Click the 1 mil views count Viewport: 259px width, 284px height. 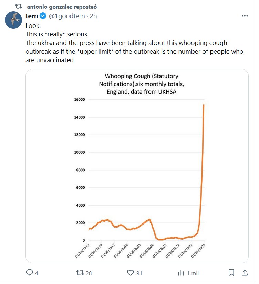193,273
